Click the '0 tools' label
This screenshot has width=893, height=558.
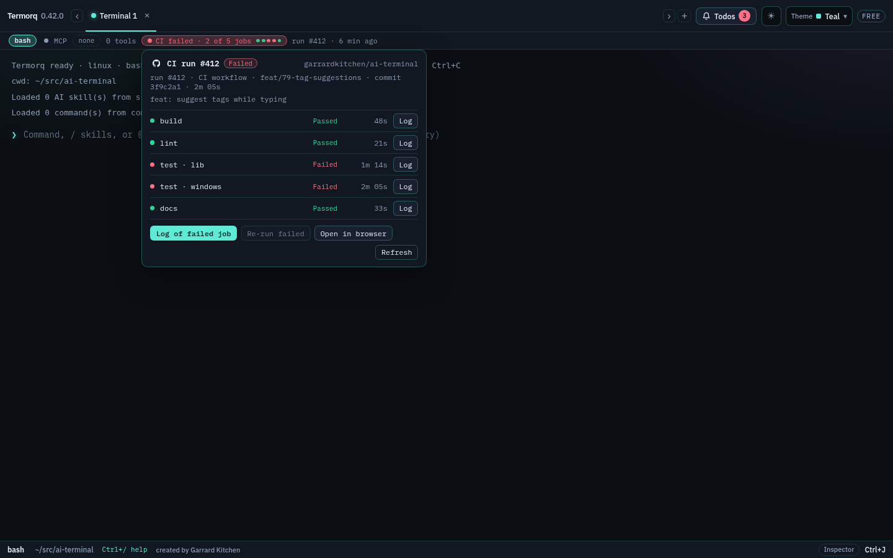point(121,41)
